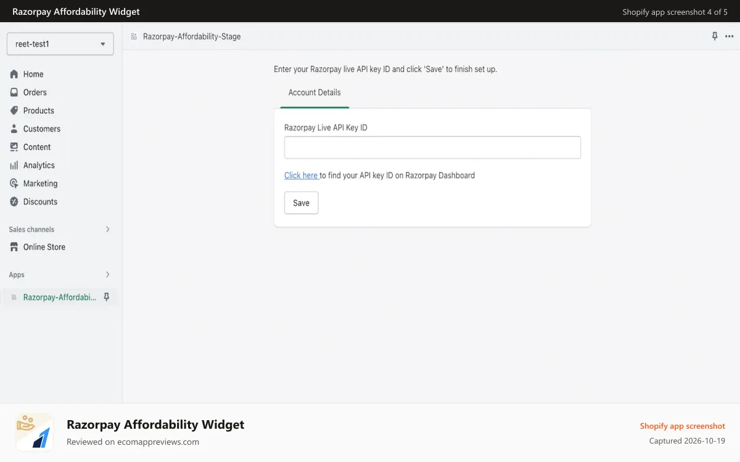Click the Online Store storefront icon
Viewport: 740px width, 462px height.
tap(14, 247)
